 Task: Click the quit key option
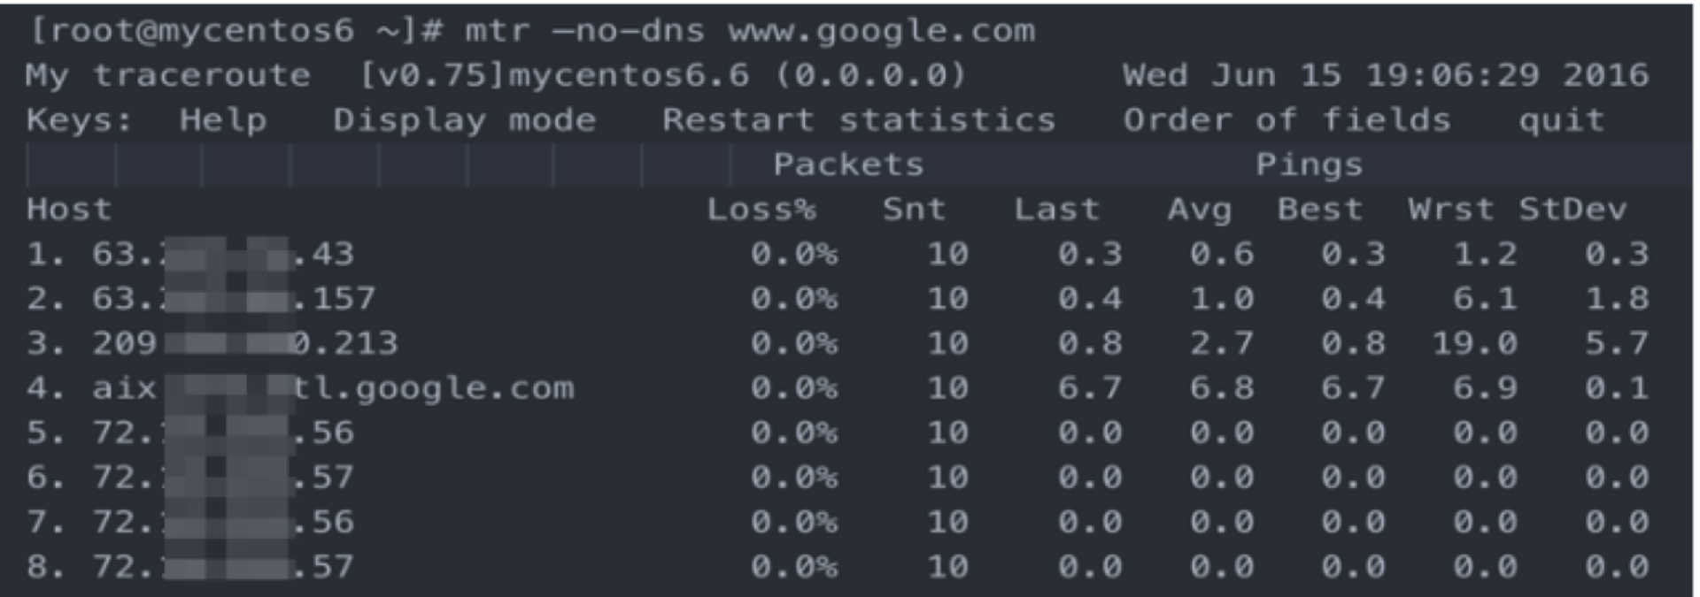(1562, 120)
